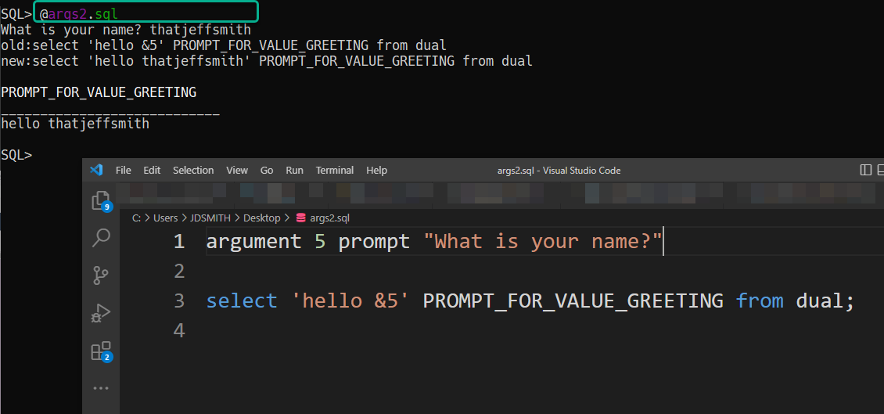Click the empty SQL> prompt in terminal
Image resolution: width=884 pixels, height=414 pixels.
tap(16, 155)
